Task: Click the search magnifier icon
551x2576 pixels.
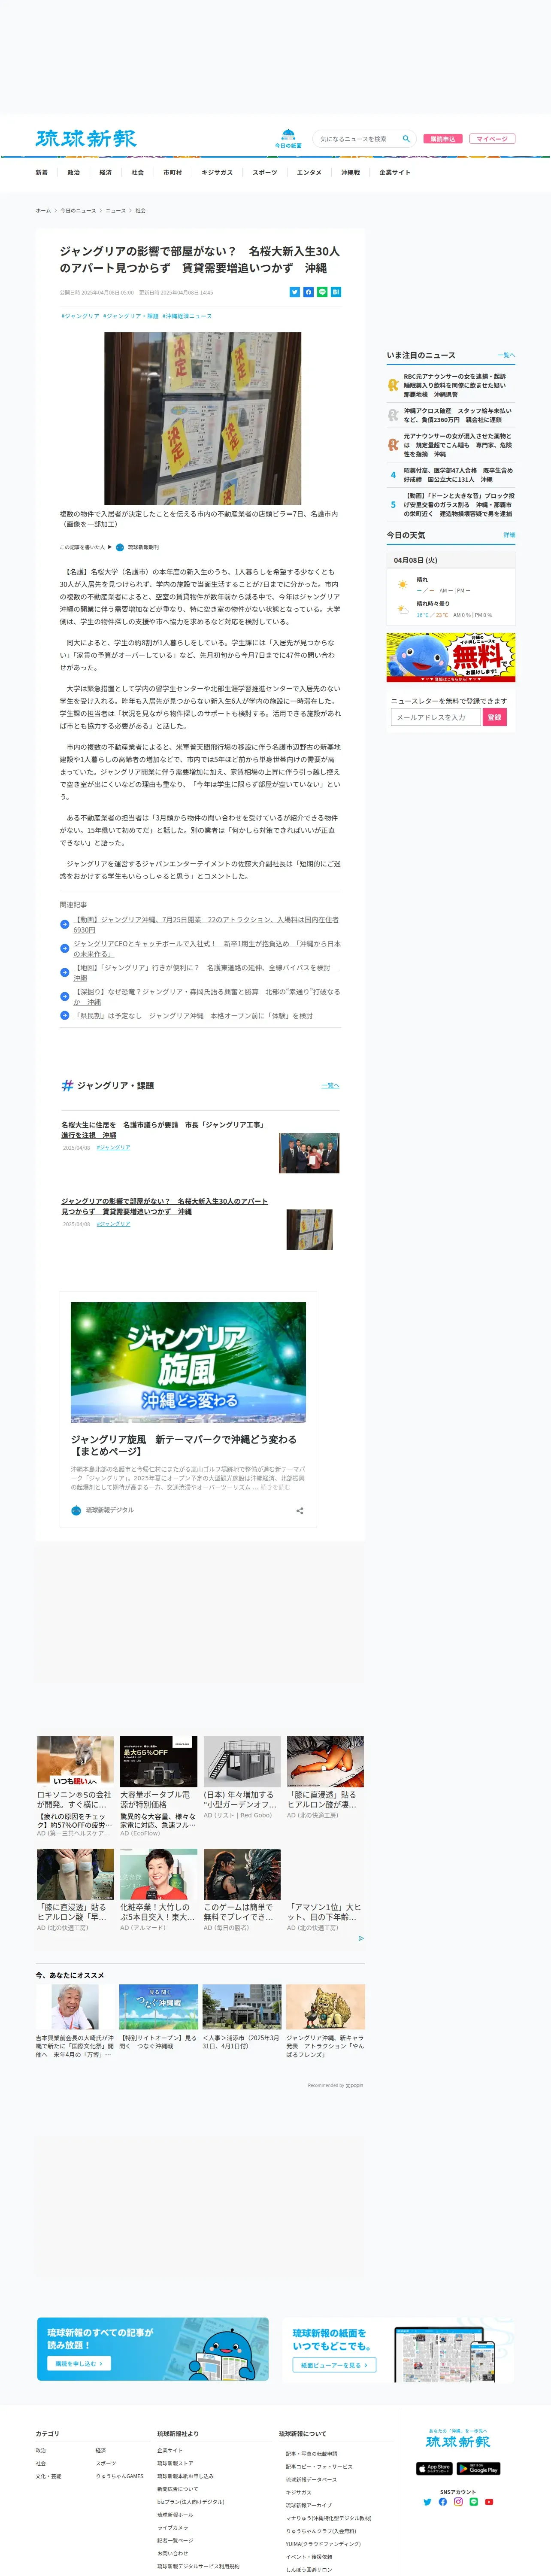Action: [406, 139]
